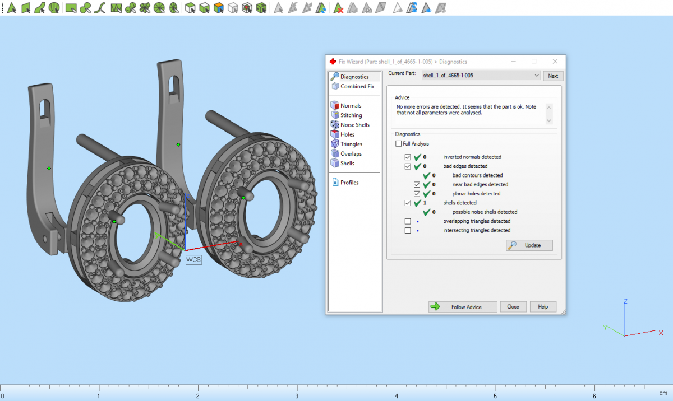Choose the orange-top shaded cube icon
The image size is (673, 401).
coord(219,8)
